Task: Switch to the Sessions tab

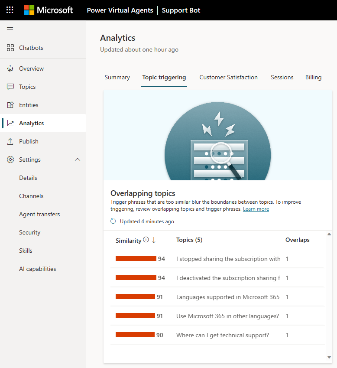Action: (x=282, y=77)
